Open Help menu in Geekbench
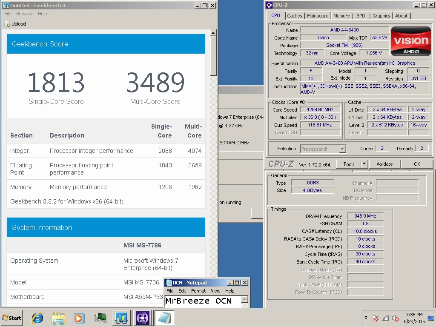 tap(42, 14)
